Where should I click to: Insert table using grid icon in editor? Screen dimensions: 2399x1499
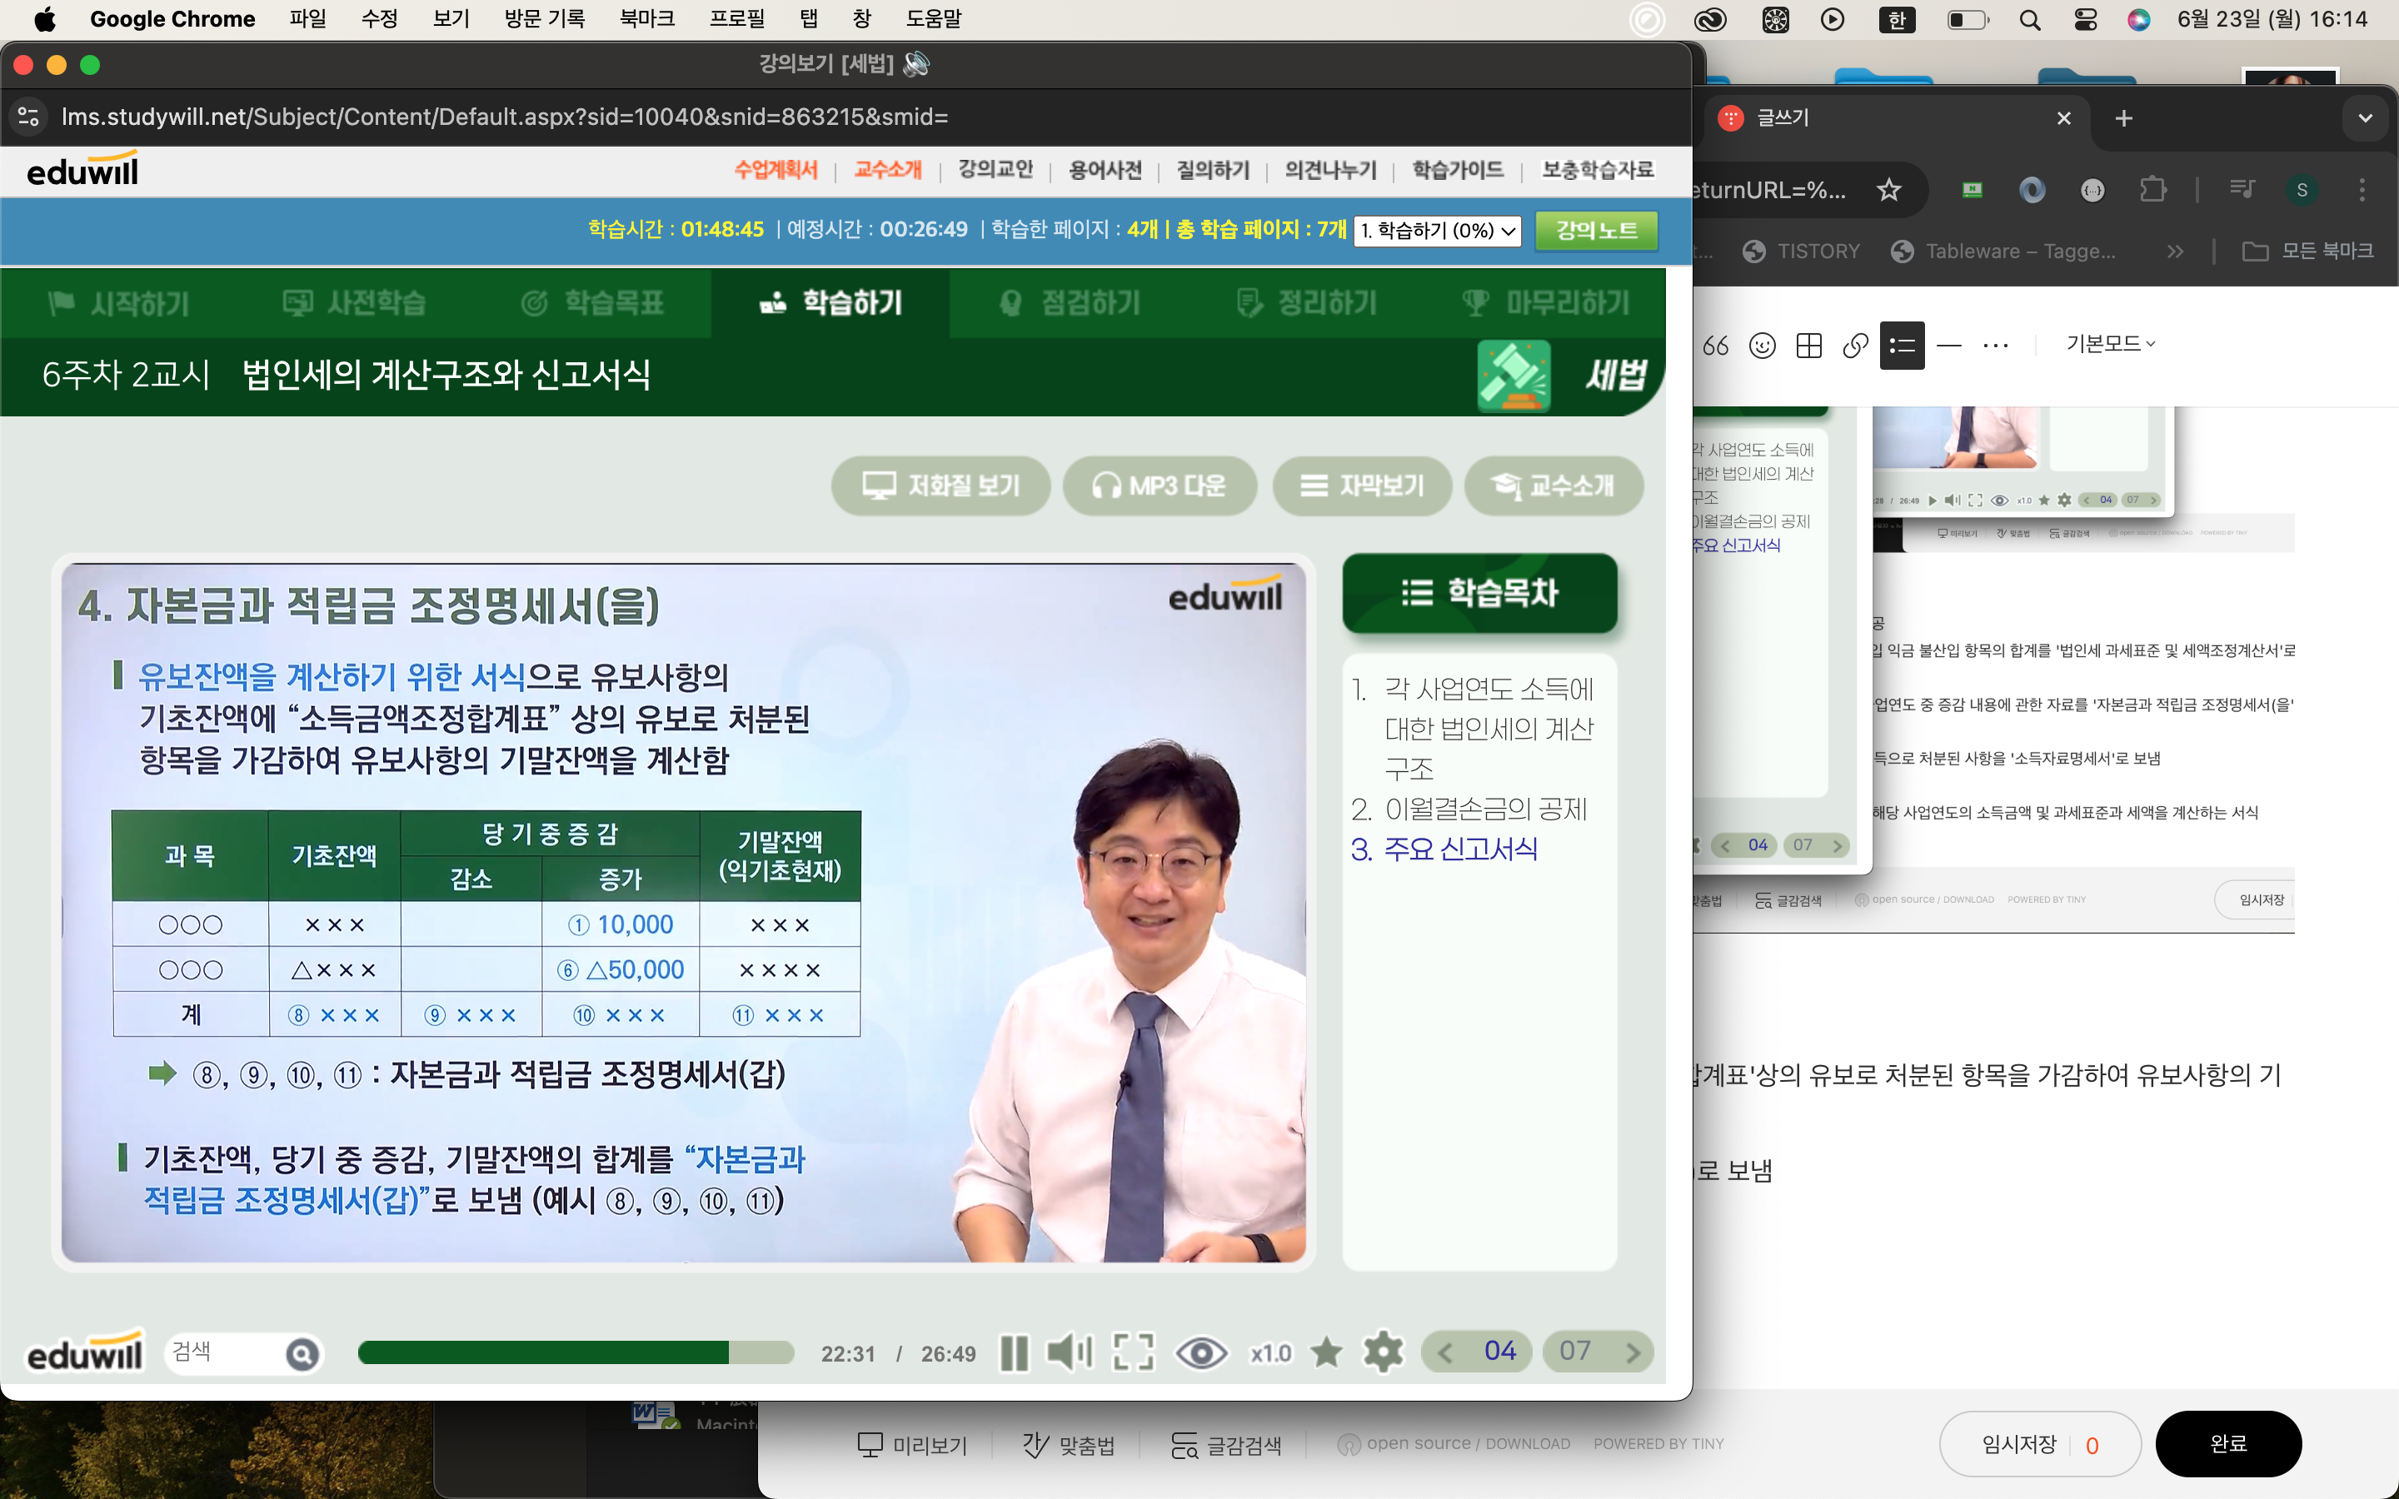[1808, 345]
